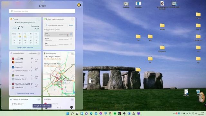Show hidden system tray icons
206x116 pixels.
174,113
